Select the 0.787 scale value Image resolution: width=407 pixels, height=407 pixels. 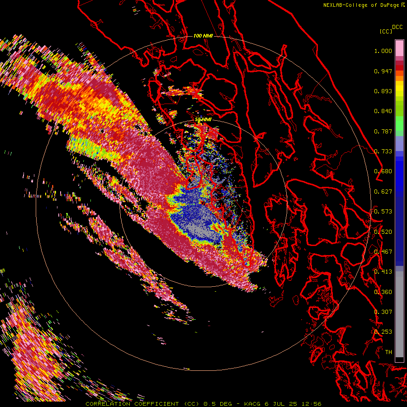tap(383, 131)
